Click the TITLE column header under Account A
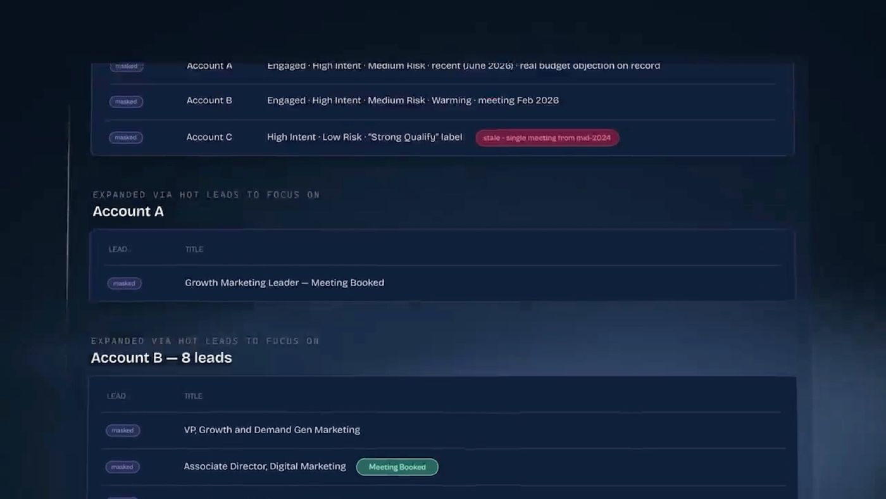Image resolution: width=886 pixels, height=499 pixels. [x=194, y=249]
